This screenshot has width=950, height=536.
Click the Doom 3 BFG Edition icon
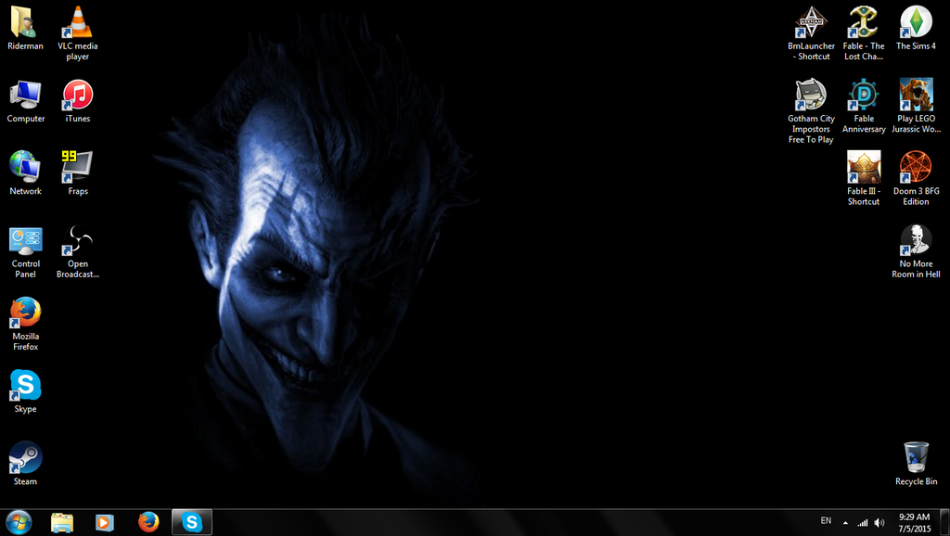tap(916, 179)
